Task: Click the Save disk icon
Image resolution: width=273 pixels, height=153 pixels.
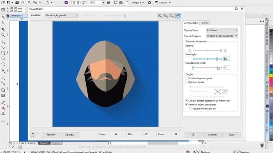Action: pos(17,3)
